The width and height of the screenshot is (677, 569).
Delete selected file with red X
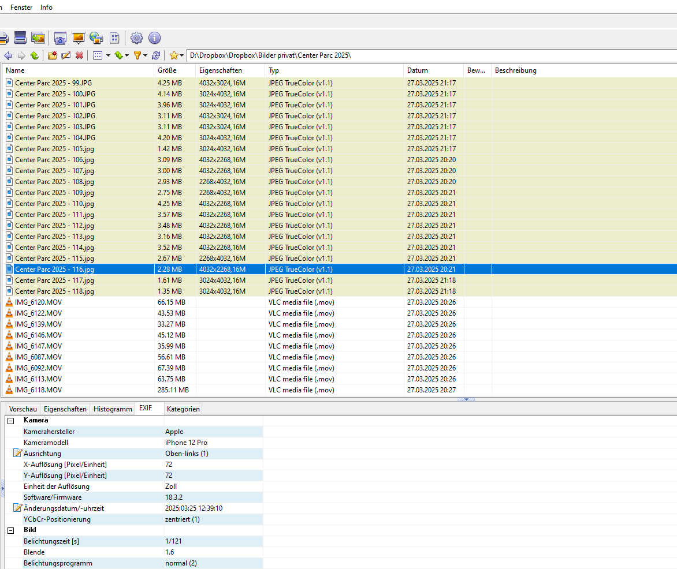pos(80,55)
